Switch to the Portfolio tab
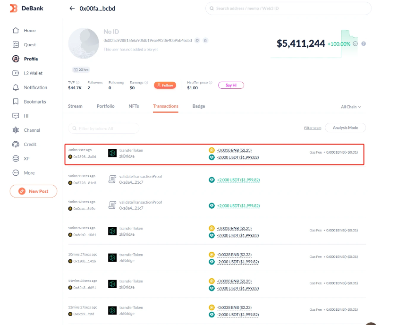This screenshot has width=406, height=325. (x=105, y=106)
